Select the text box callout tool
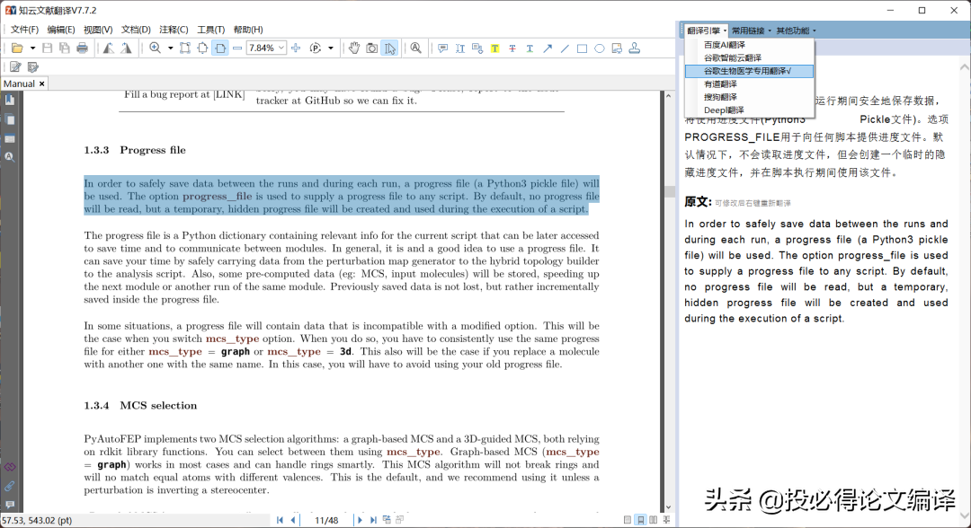The height and width of the screenshot is (528, 971). click(x=477, y=48)
